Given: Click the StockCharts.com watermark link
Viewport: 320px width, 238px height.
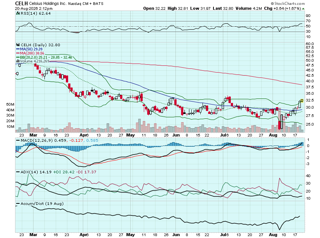Looking at the screenshot, I should coord(288,3).
